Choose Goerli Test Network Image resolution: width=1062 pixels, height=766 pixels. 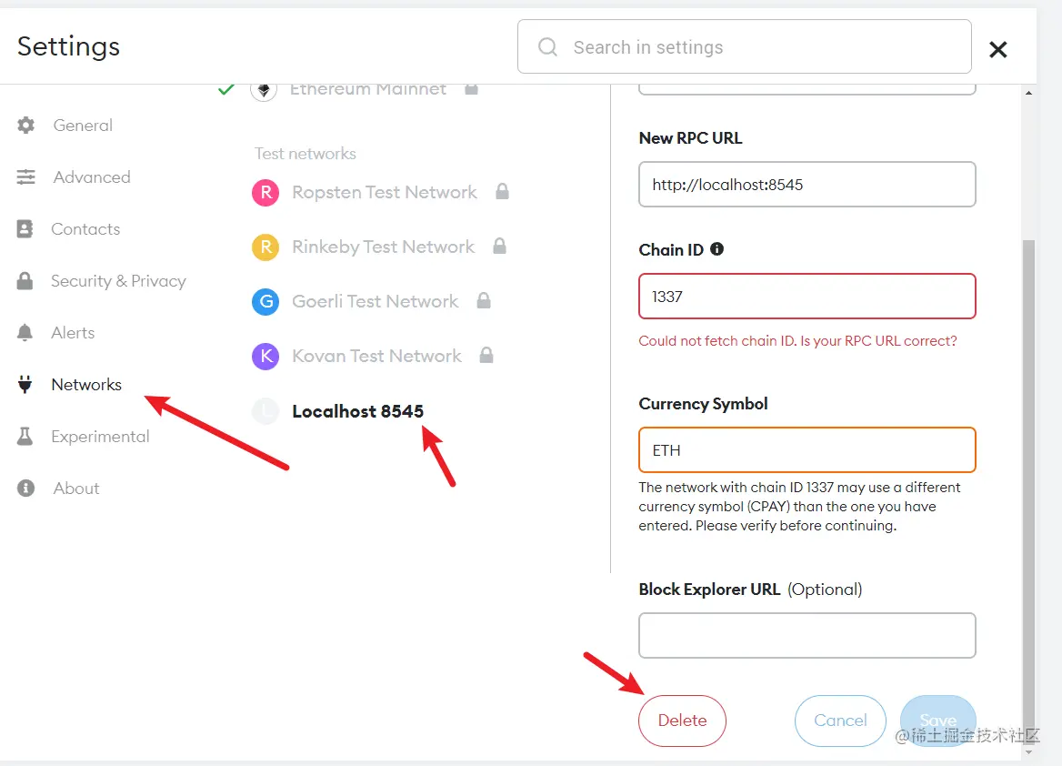coord(375,301)
